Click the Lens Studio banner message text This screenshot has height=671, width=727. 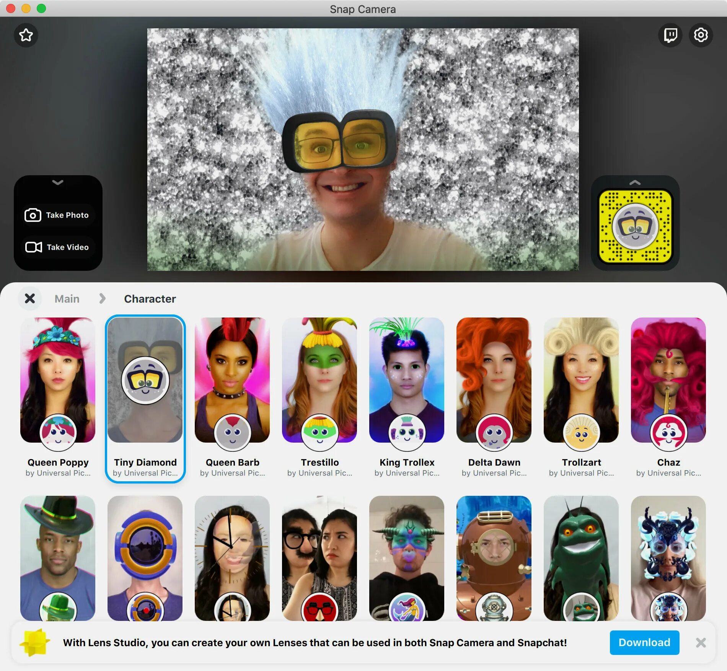pos(315,643)
